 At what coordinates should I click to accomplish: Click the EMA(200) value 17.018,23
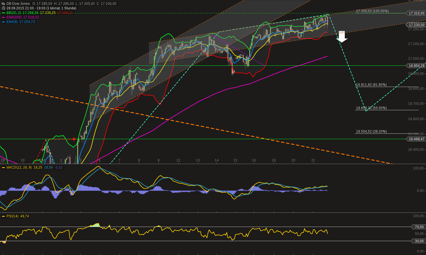click(x=31, y=17)
